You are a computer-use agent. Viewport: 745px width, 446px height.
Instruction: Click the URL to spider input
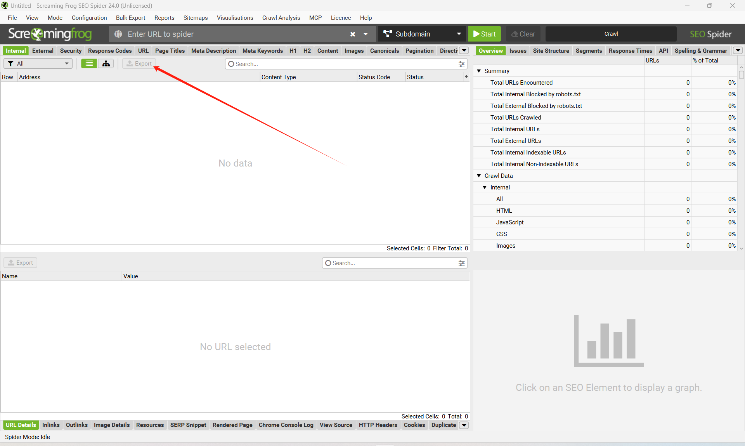[237, 34]
